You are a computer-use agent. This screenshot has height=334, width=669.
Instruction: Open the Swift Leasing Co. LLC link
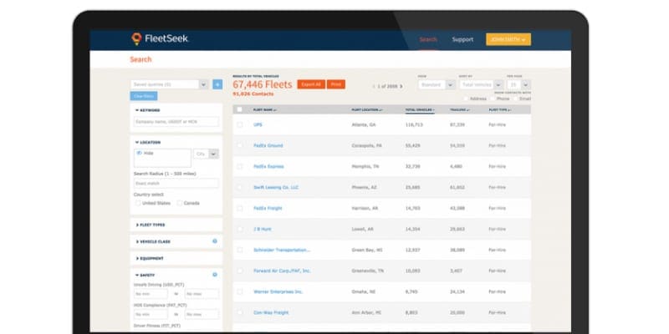(x=276, y=187)
